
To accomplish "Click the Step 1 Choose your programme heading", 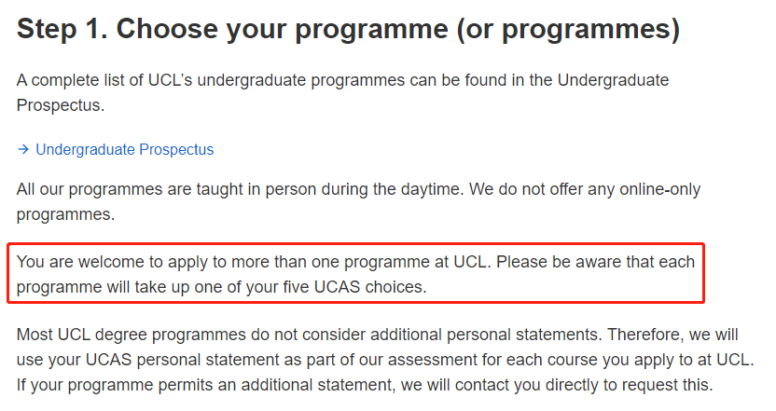I will (x=349, y=29).
